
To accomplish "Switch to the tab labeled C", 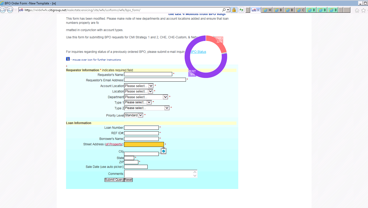I will [300, 10].
